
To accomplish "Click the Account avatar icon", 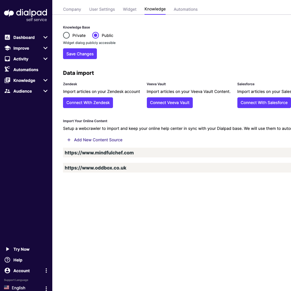I will (7, 271).
